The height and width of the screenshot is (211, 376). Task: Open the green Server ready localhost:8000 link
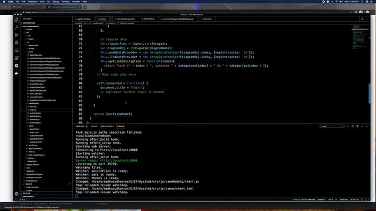point(119,161)
